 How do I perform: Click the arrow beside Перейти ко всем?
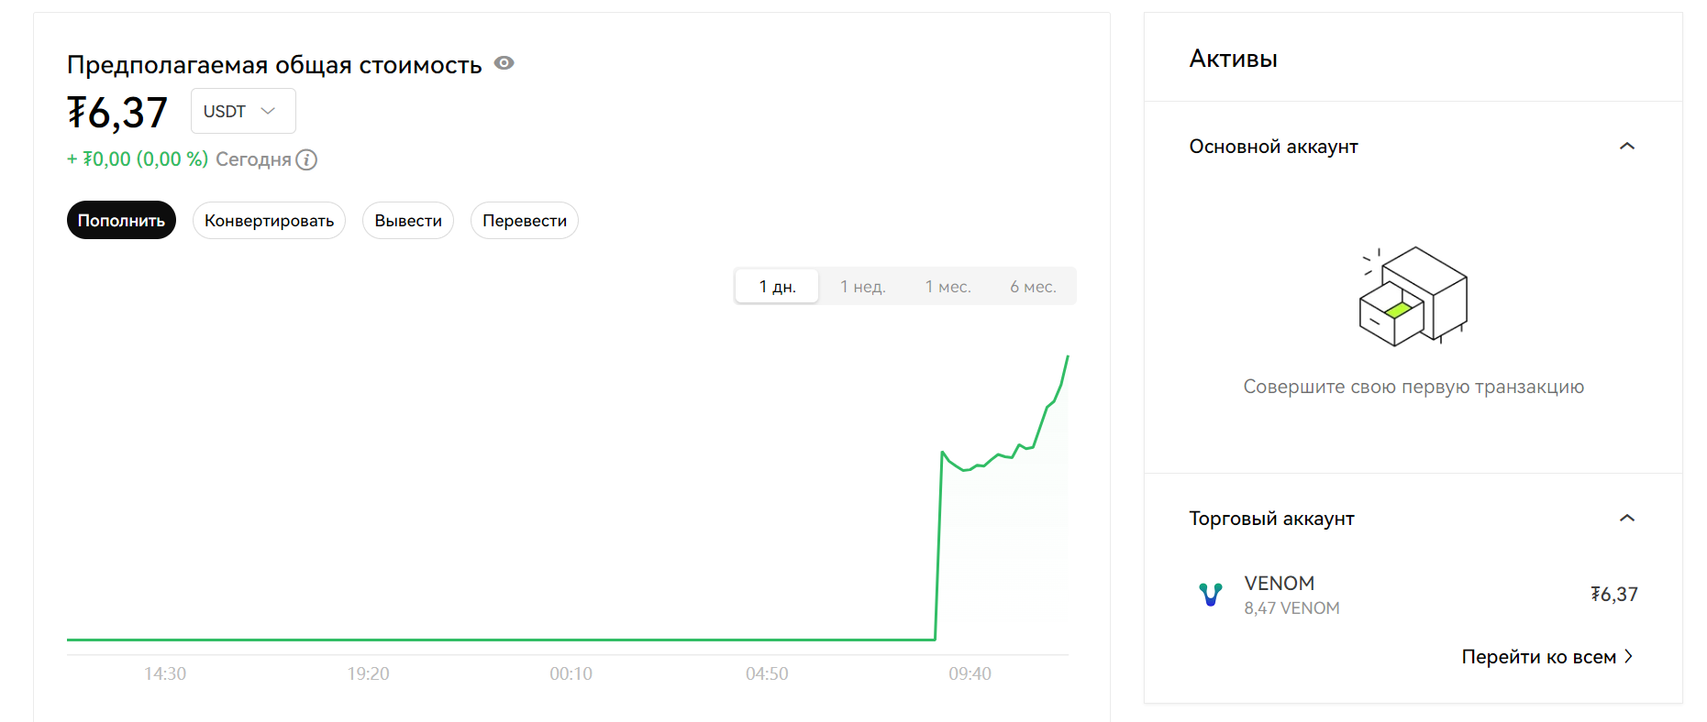[x=1629, y=656]
